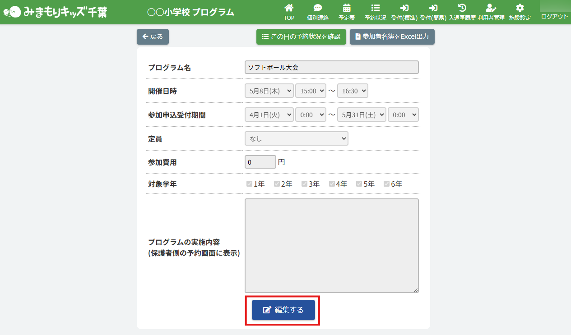
Task: Toggle the 6年 grade checkbox
Action: [386, 184]
